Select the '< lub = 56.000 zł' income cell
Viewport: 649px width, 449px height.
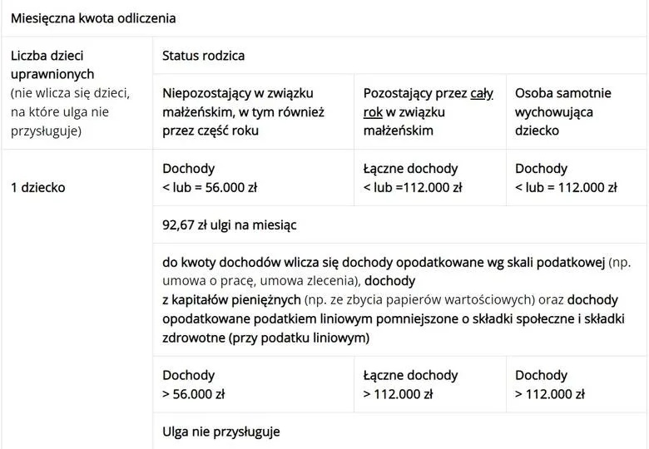pos(210,187)
